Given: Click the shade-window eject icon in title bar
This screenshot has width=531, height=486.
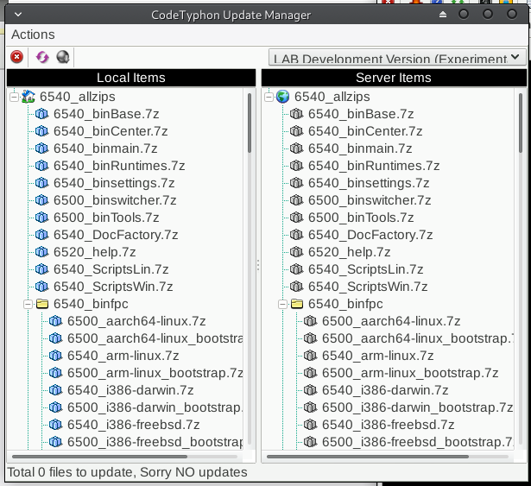Looking at the screenshot, I should [443, 15].
